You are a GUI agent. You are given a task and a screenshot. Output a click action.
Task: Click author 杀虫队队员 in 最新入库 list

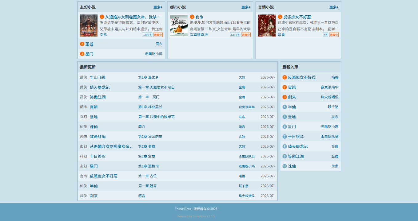pyautogui.click(x=329, y=136)
